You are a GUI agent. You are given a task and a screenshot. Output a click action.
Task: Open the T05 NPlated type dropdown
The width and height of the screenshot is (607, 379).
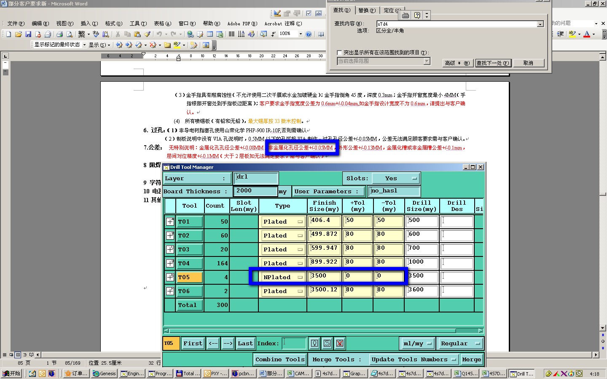coord(283,277)
